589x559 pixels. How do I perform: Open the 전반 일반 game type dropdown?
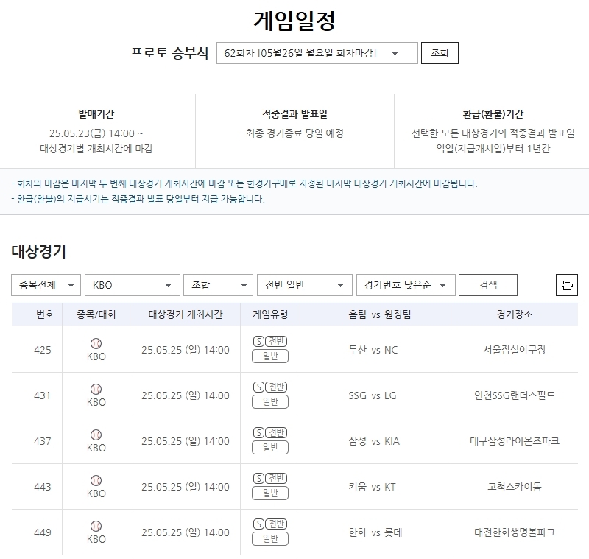pos(304,285)
